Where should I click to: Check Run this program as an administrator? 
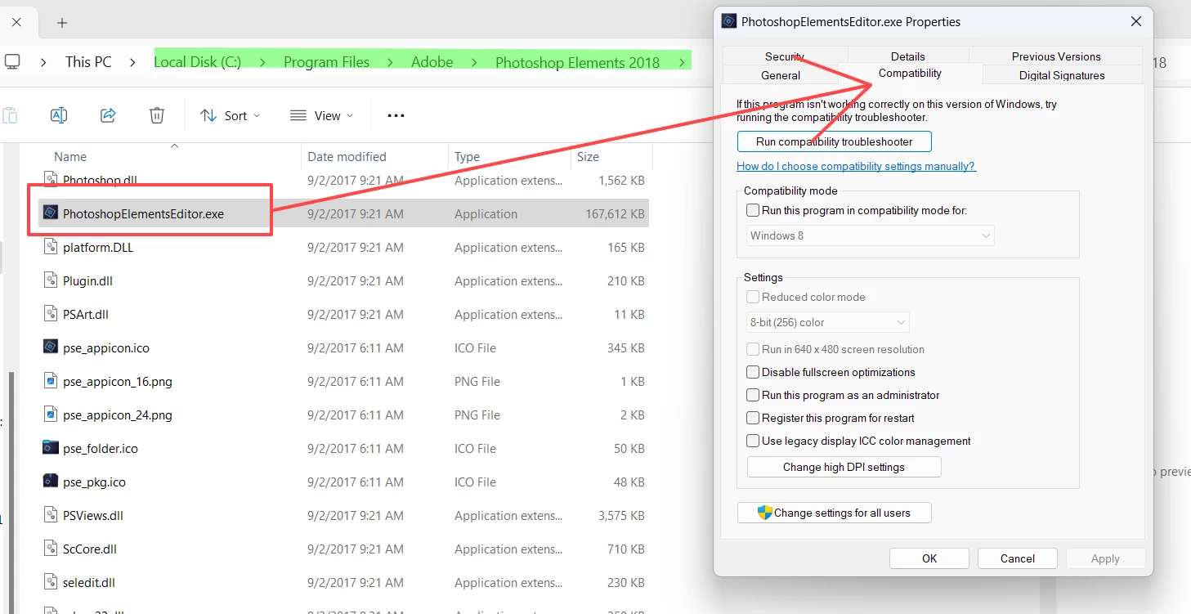(x=753, y=395)
